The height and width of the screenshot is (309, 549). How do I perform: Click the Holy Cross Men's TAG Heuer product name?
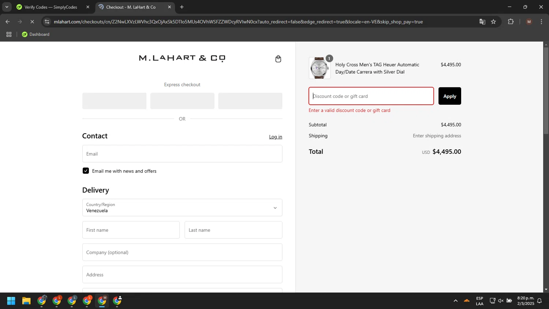(377, 68)
